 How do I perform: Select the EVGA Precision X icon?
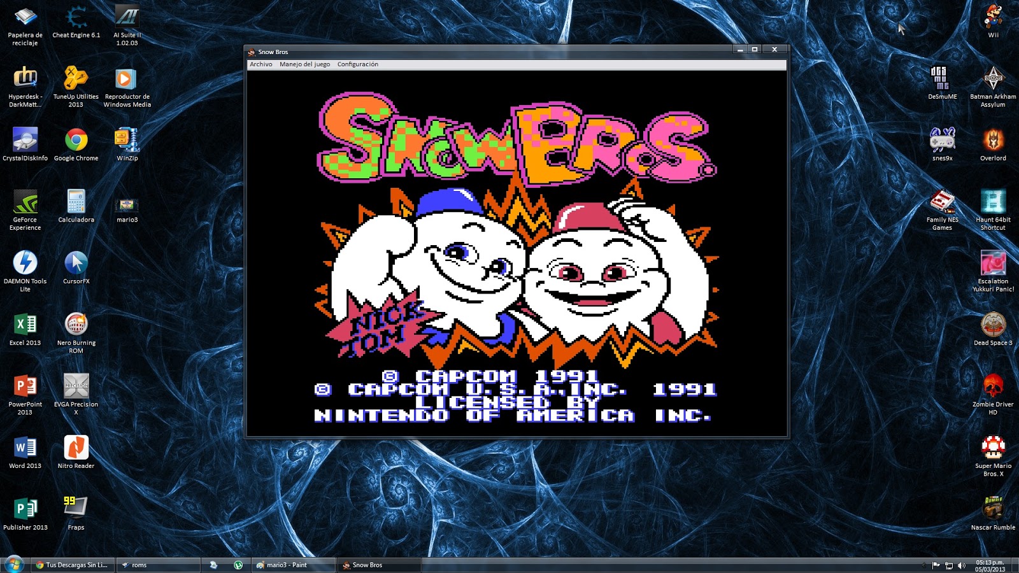76,395
